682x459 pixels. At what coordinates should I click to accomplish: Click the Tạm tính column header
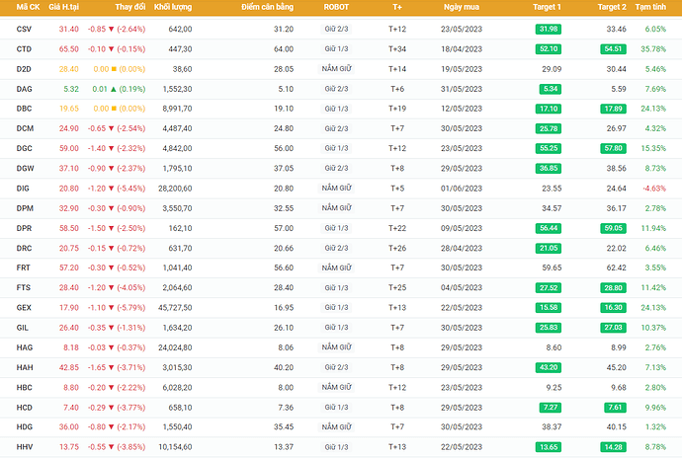click(x=650, y=7)
